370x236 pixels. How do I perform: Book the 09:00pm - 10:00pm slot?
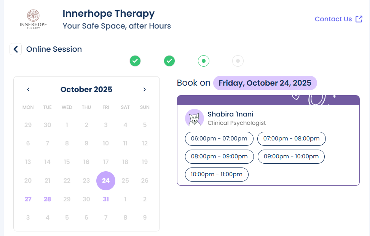tap(291, 156)
